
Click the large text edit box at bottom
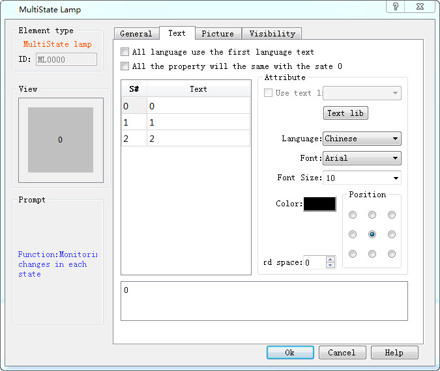click(264, 301)
